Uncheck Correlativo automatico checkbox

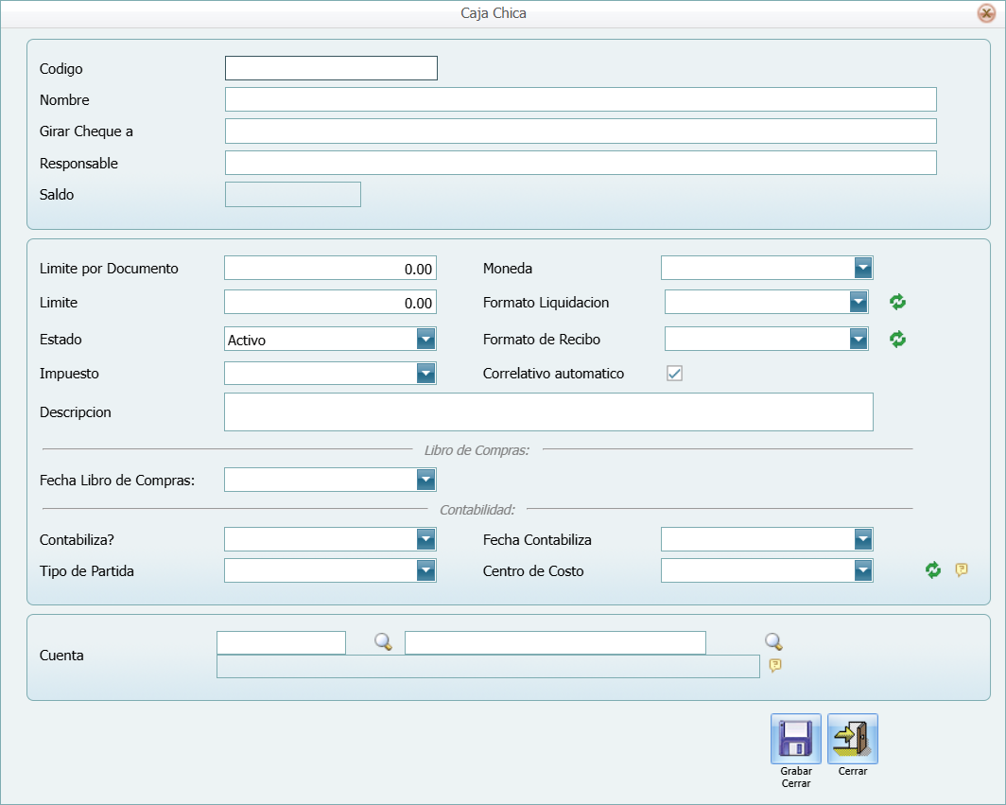click(674, 374)
